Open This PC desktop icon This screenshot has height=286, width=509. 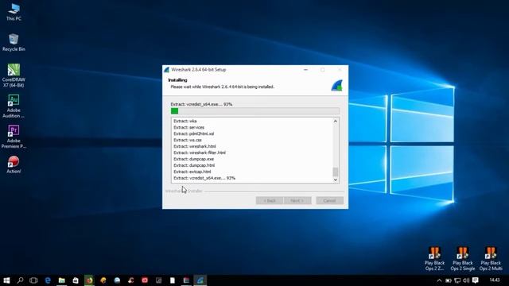pos(14,12)
